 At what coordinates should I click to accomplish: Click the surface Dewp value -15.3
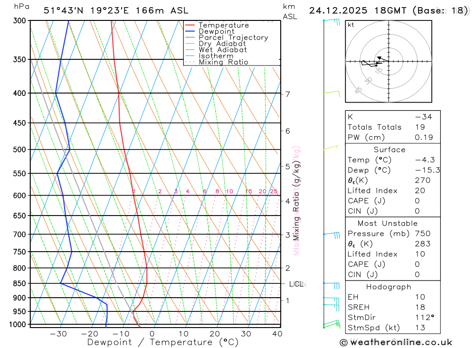point(427,170)
